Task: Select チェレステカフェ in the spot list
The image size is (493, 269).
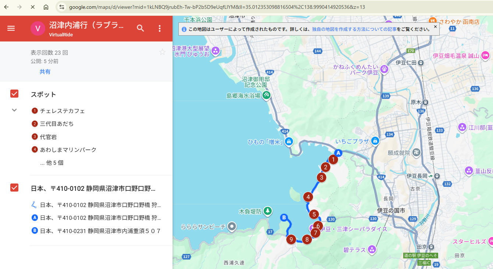Action: 62,111
